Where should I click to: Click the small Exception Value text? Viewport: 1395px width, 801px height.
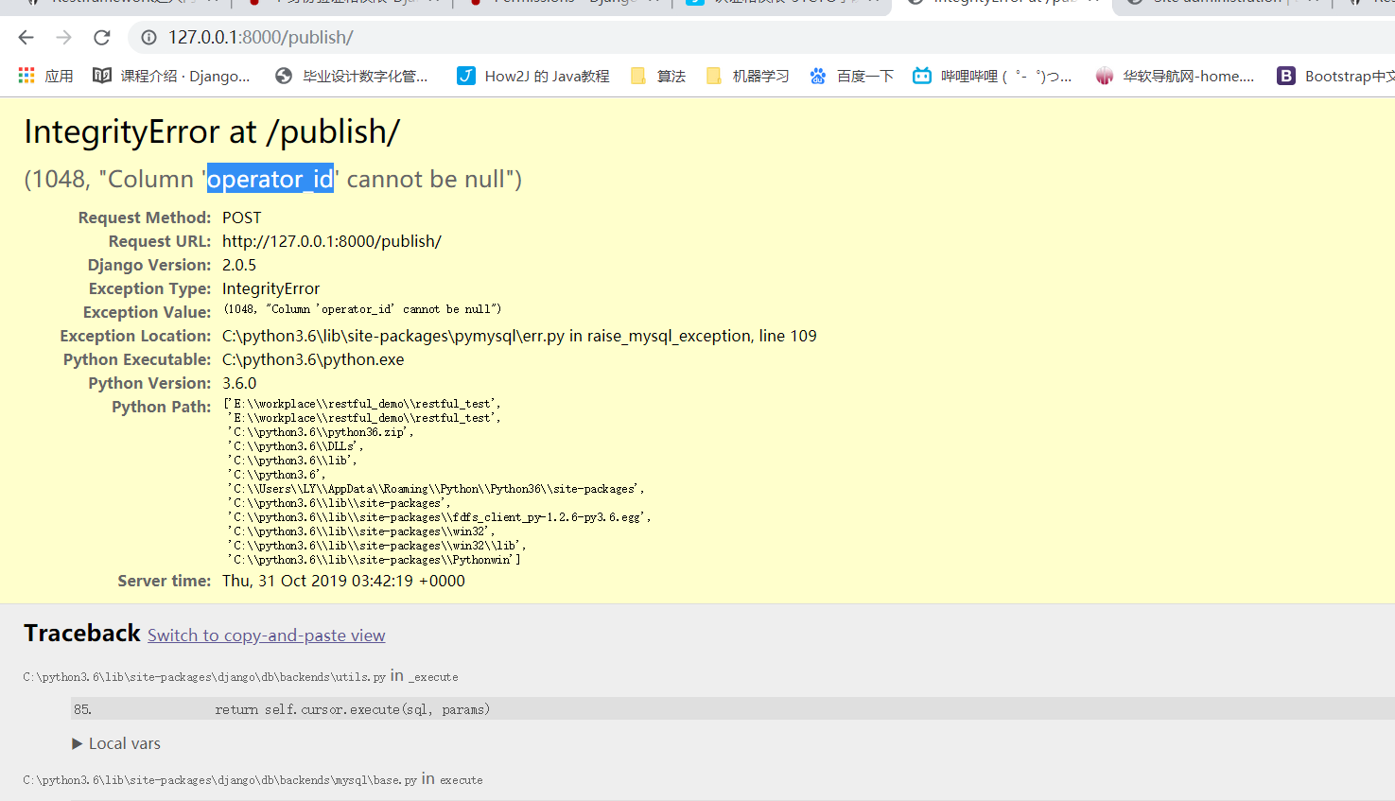pos(363,309)
